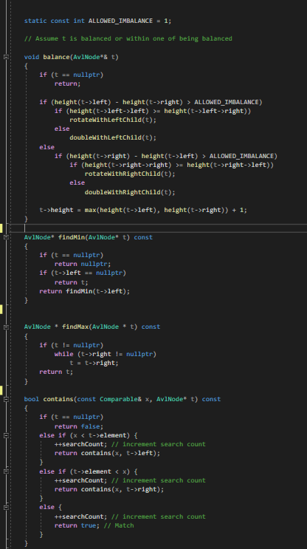Click the '// Match' comment
Image resolution: width=307 pixels, height=549 pixels.
click(119, 525)
